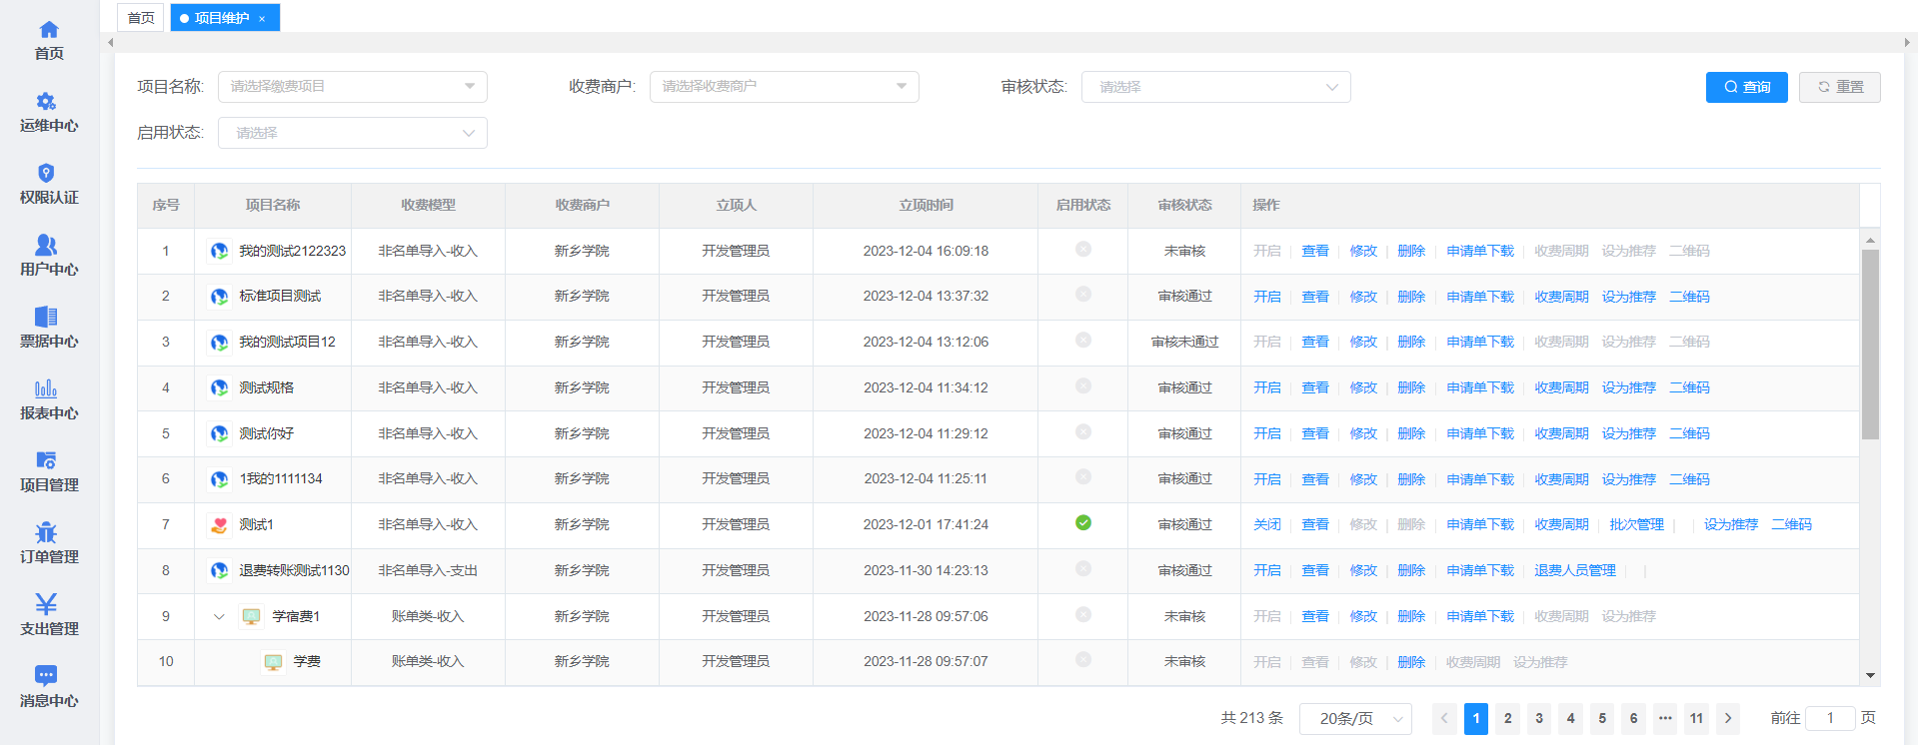Open the 审核状态 dropdown
Viewport: 1918px width, 745px height.
(1216, 87)
